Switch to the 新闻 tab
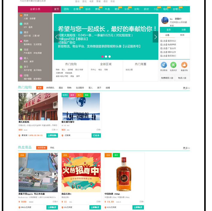 (182, 35)
